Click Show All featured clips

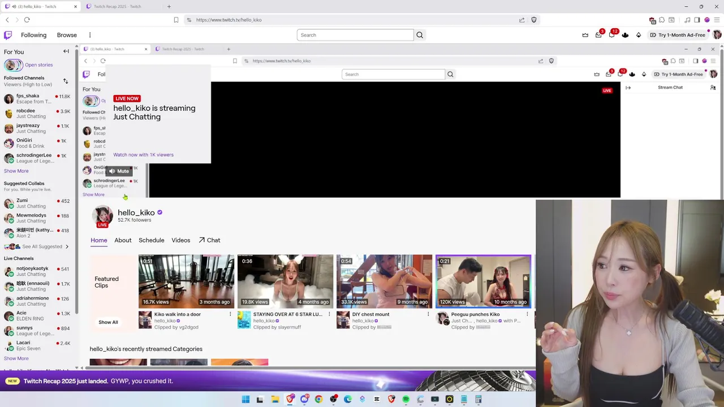[108, 322]
